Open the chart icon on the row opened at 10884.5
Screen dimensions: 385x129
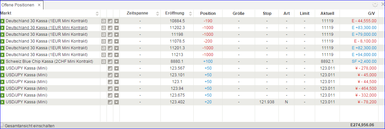[x=110, y=21]
